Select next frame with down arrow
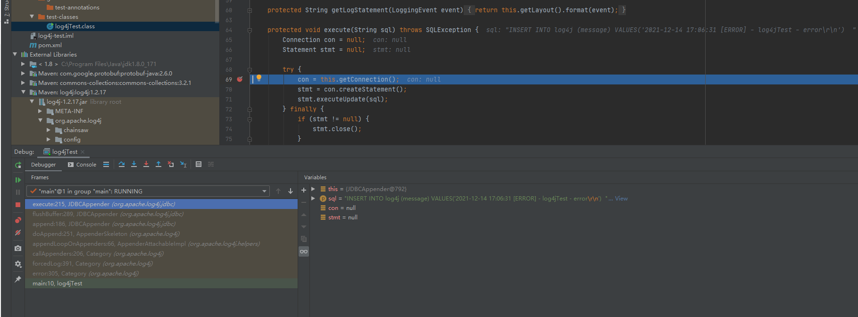This screenshot has height=317, width=858. (x=291, y=191)
